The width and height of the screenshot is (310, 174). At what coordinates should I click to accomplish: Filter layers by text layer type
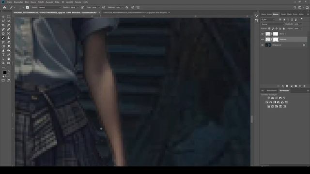point(288,19)
